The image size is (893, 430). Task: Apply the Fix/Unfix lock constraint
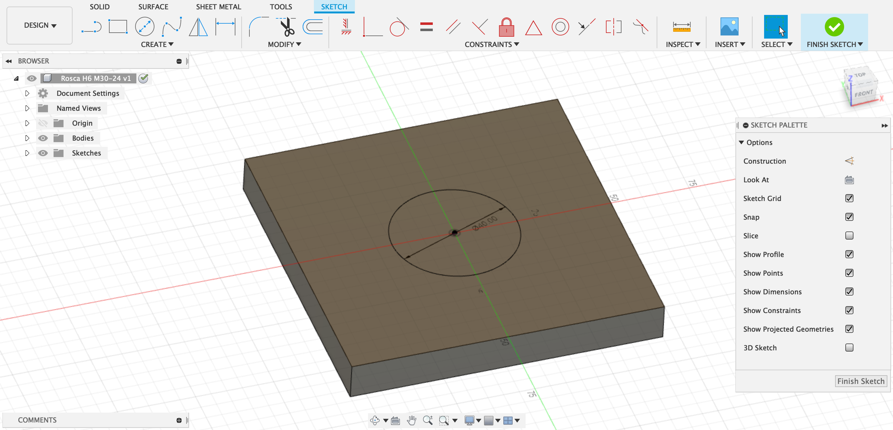(506, 27)
